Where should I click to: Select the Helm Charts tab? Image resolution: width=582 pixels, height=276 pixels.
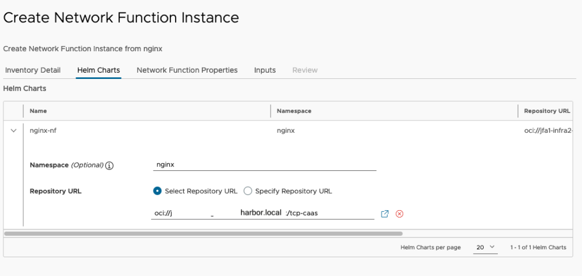[x=98, y=70]
